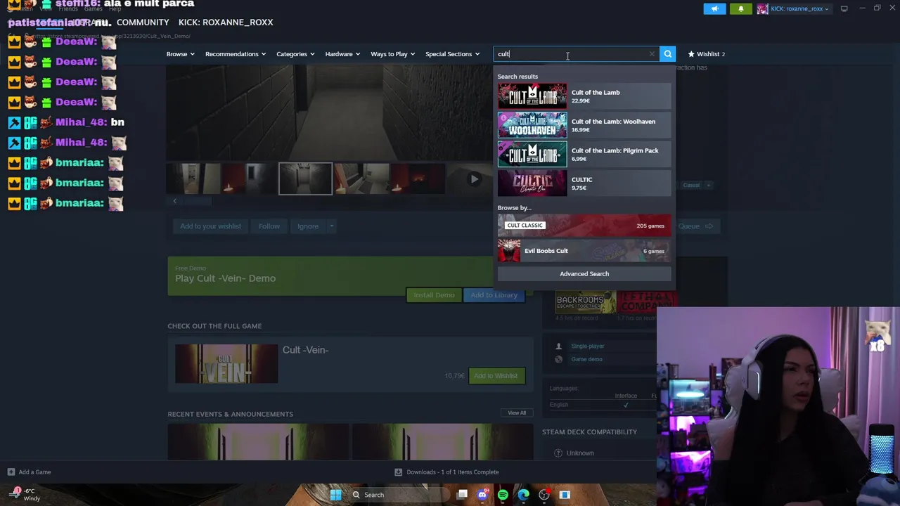Viewport: 900px width, 506px height.
Task: Click the Single-player feature icon
Action: [x=559, y=346]
